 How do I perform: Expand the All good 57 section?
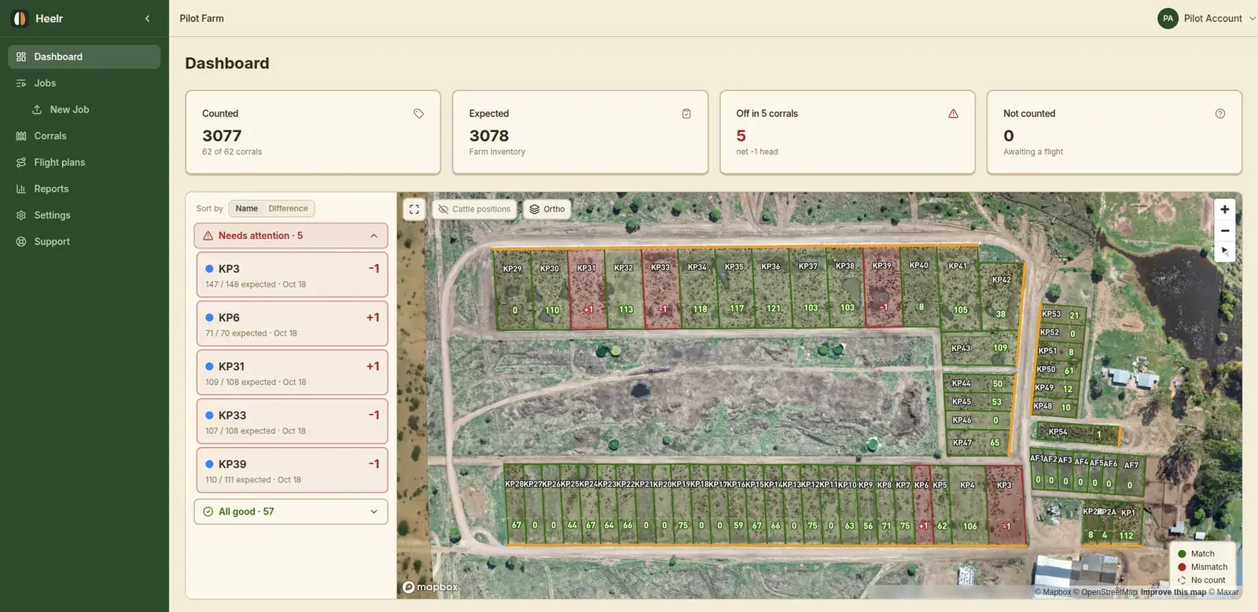point(291,511)
